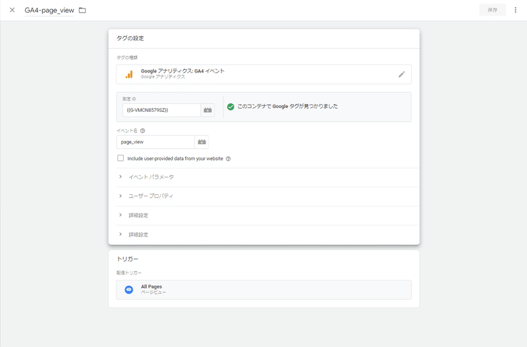Click the GA4-page_view tag name title
The width and height of the screenshot is (527, 347).
[49, 11]
